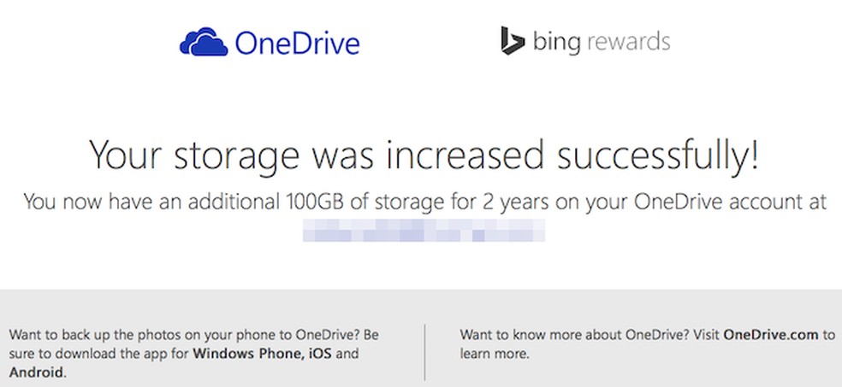
Task: Click the blurred account email address
Action: pyautogui.click(x=424, y=232)
